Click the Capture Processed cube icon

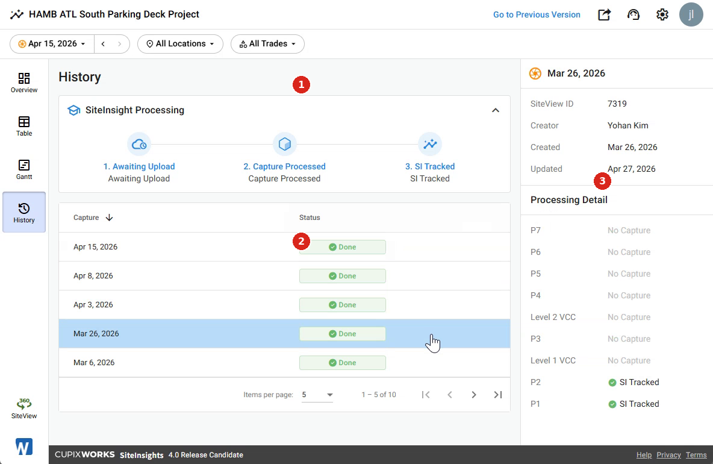(285, 144)
